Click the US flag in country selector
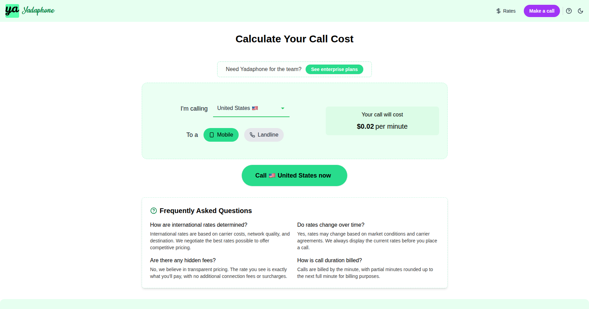Viewport: 589px width, 309px height. click(x=255, y=108)
